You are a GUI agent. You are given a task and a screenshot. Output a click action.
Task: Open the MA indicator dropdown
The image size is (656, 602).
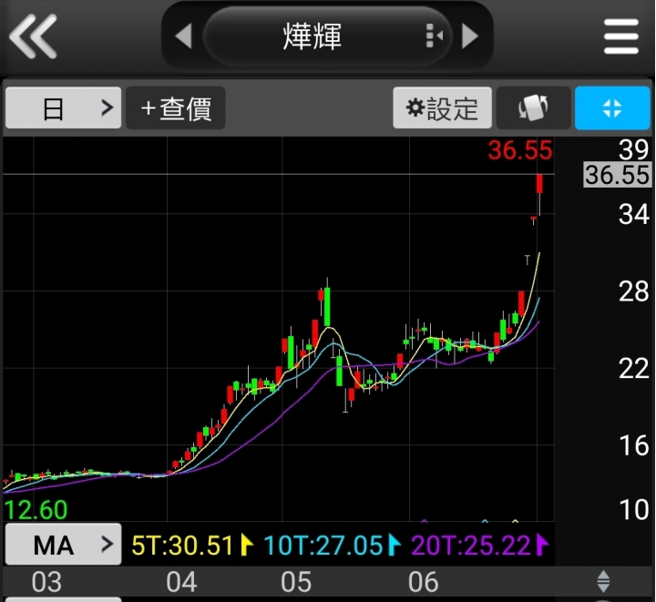click(x=63, y=545)
